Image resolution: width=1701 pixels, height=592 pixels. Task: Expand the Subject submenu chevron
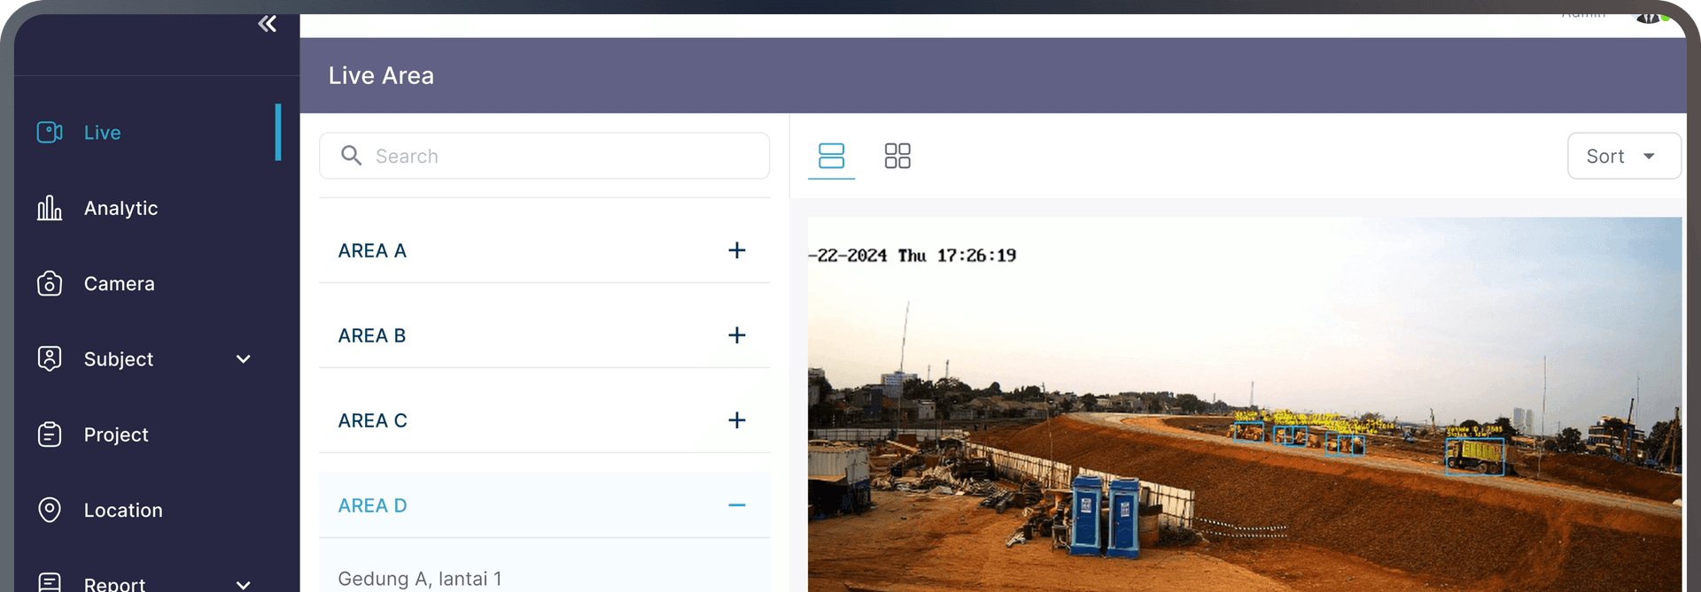[x=244, y=359]
